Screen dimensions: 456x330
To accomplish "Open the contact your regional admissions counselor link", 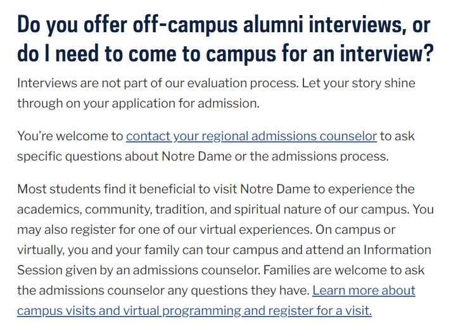I will pos(251,136).
